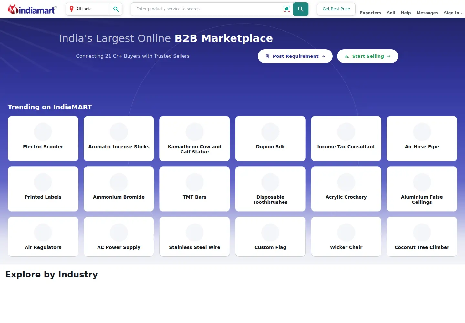Screen dimensions: 465x323
Task: Open Kamadhenu Cow and Calf Statue card
Action: (195, 139)
